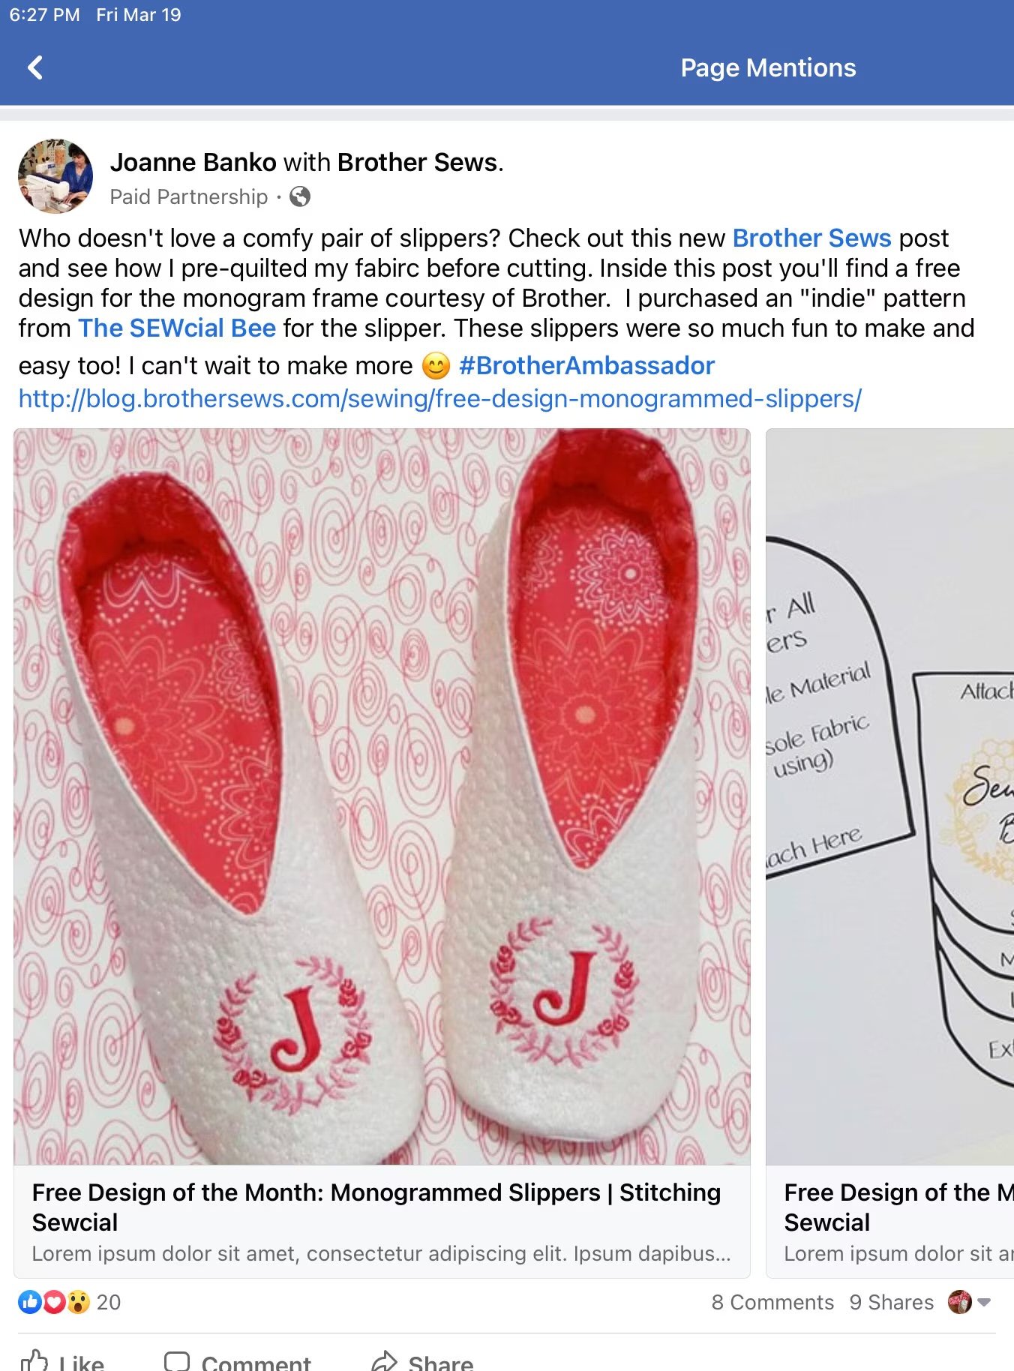Open the slipper pattern image card
The width and height of the screenshot is (1014, 1371).
[x=889, y=796]
